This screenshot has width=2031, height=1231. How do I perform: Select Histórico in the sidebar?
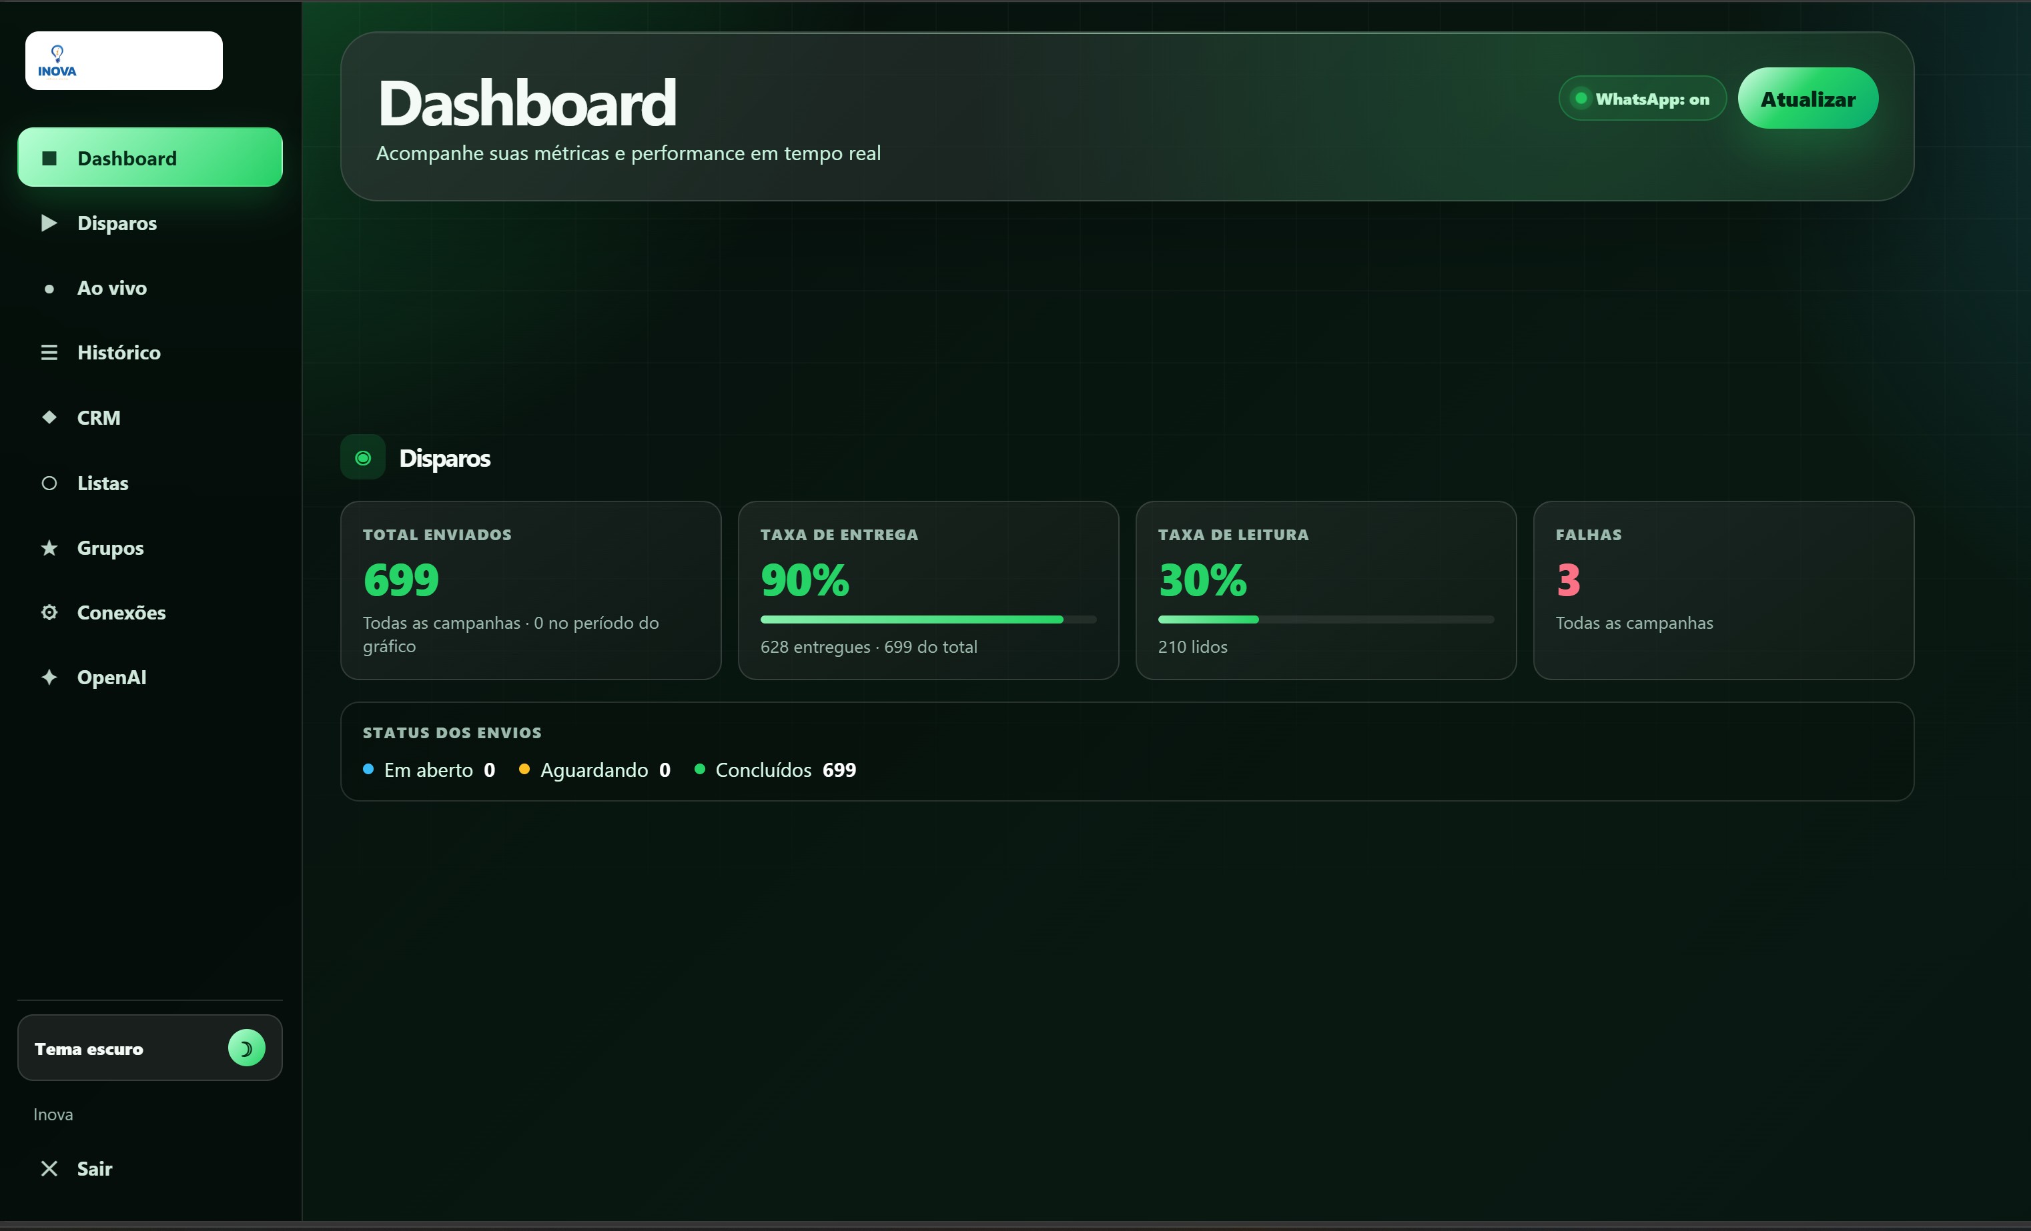tap(150, 353)
